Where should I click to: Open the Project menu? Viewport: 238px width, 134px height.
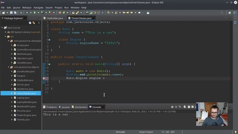[x=58, y=7]
